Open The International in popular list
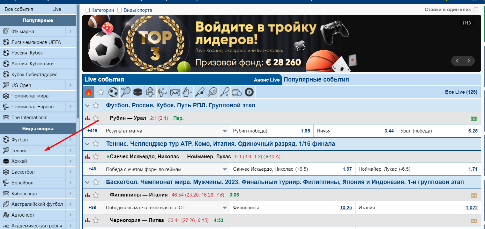This screenshot has width=485, height=229. pos(38,117)
